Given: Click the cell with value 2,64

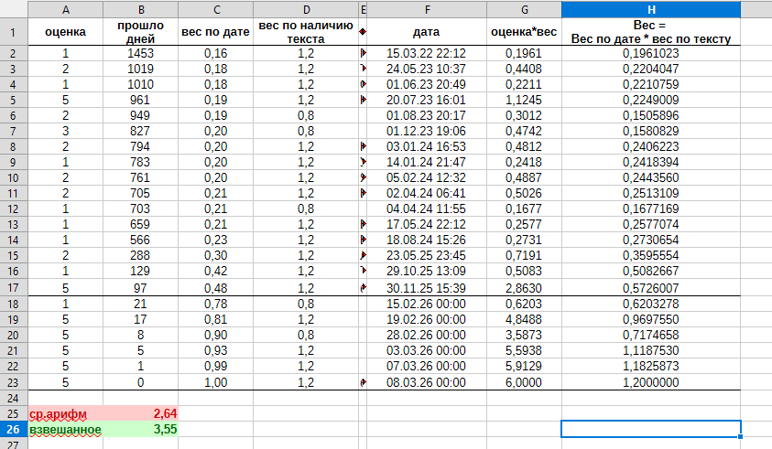Looking at the screenshot, I should click(141, 413).
